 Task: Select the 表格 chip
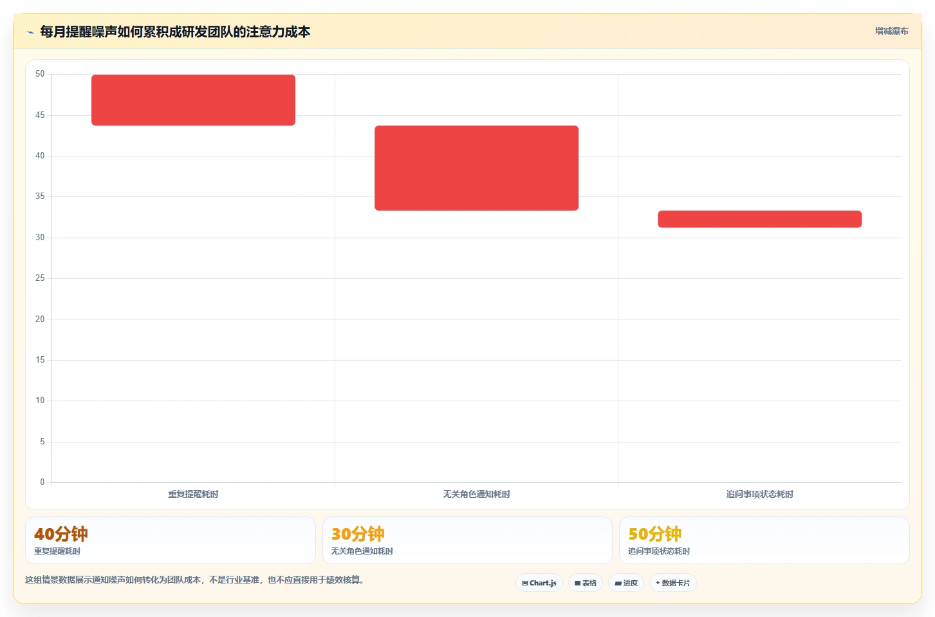click(586, 583)
